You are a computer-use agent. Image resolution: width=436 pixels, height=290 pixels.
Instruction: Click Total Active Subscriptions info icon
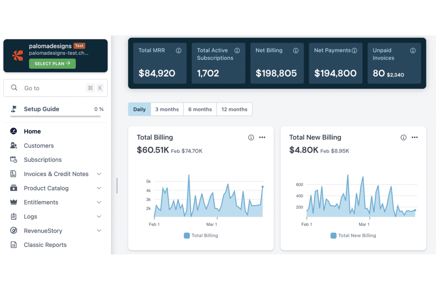(x=237, y=51)
